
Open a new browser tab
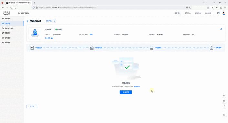pyautogui.click(x=34, y=3)
